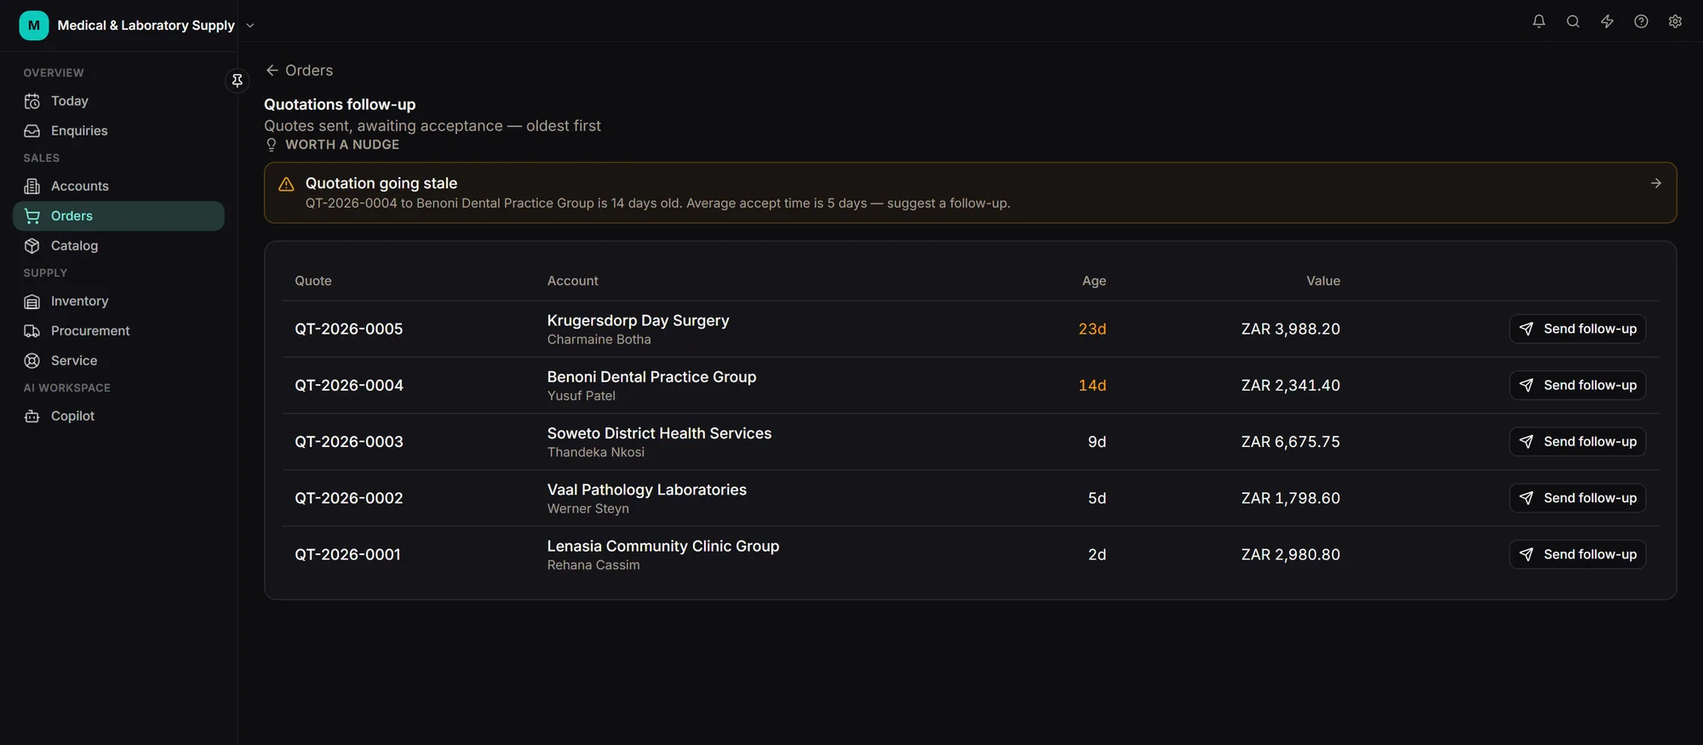Click the back arrow next to Orders
This screenshot has width=1703, height=745.
point(272,70)
